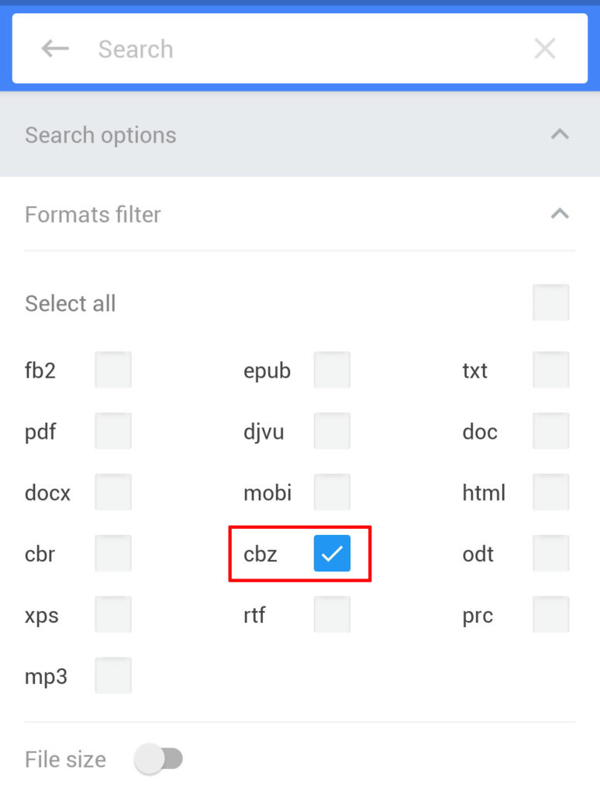Screen dimensions: 600x794
Task: Check the Select all checkbox
Action: tap(550, 302)
